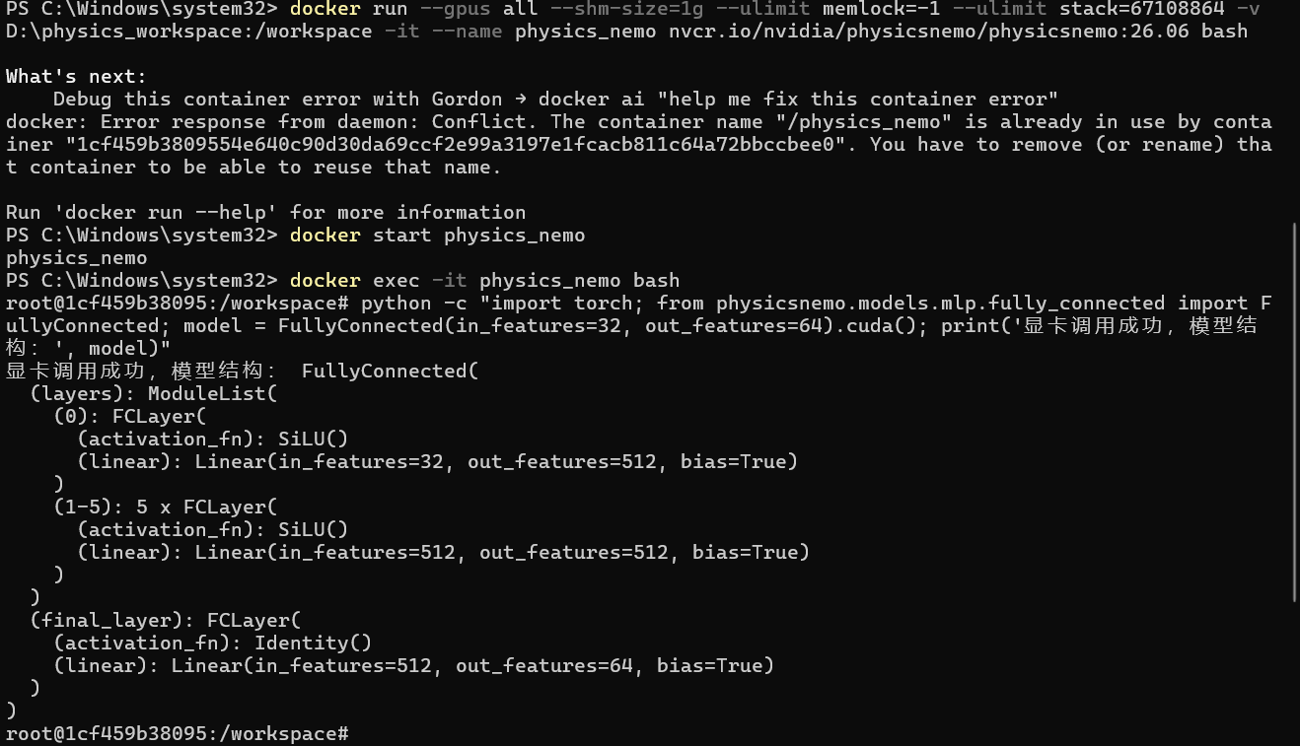Click the 'Run docker run --help' information line
The height and width of the screenshot is (746, 1300).
[265, 213]
